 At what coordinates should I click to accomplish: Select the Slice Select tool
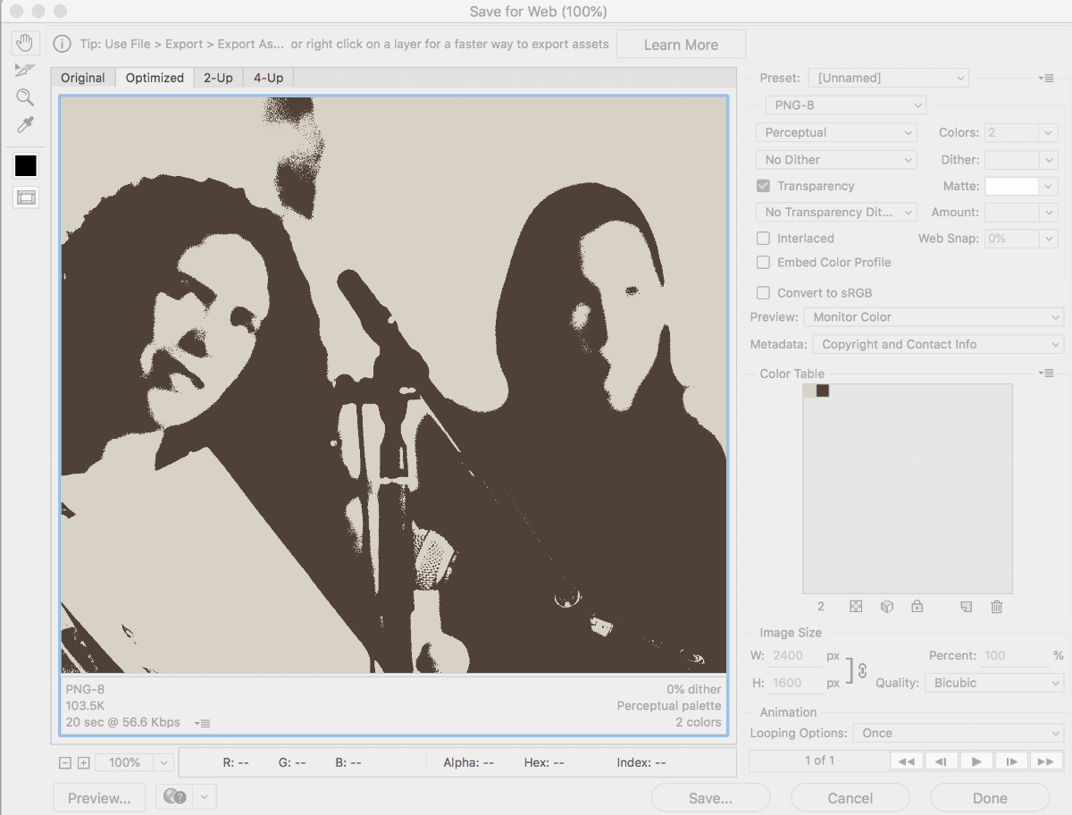coord(25,70)
